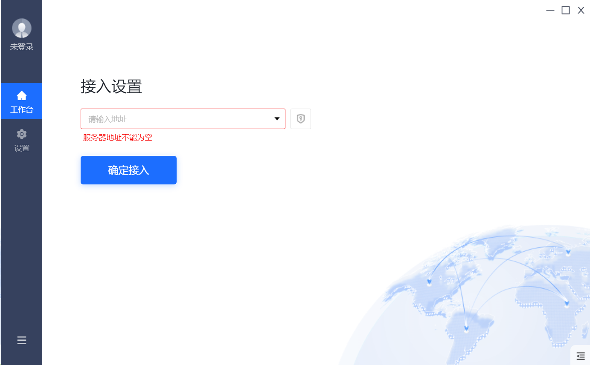Viewport: 590px width, 365px height.
Task: Focus the 请输入地址 address field
Action: pos(183,119)
